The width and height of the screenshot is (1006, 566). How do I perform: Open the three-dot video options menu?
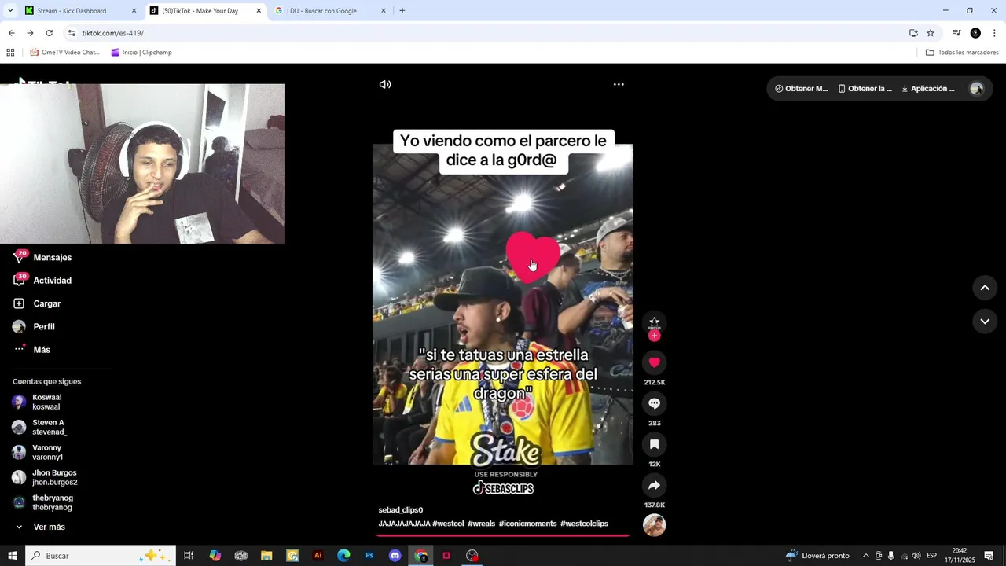pyautogui.click(x=619, y=84)
